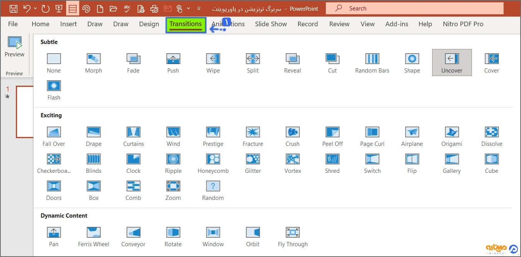
Task: Switch to the View tab
Action: 368,24
